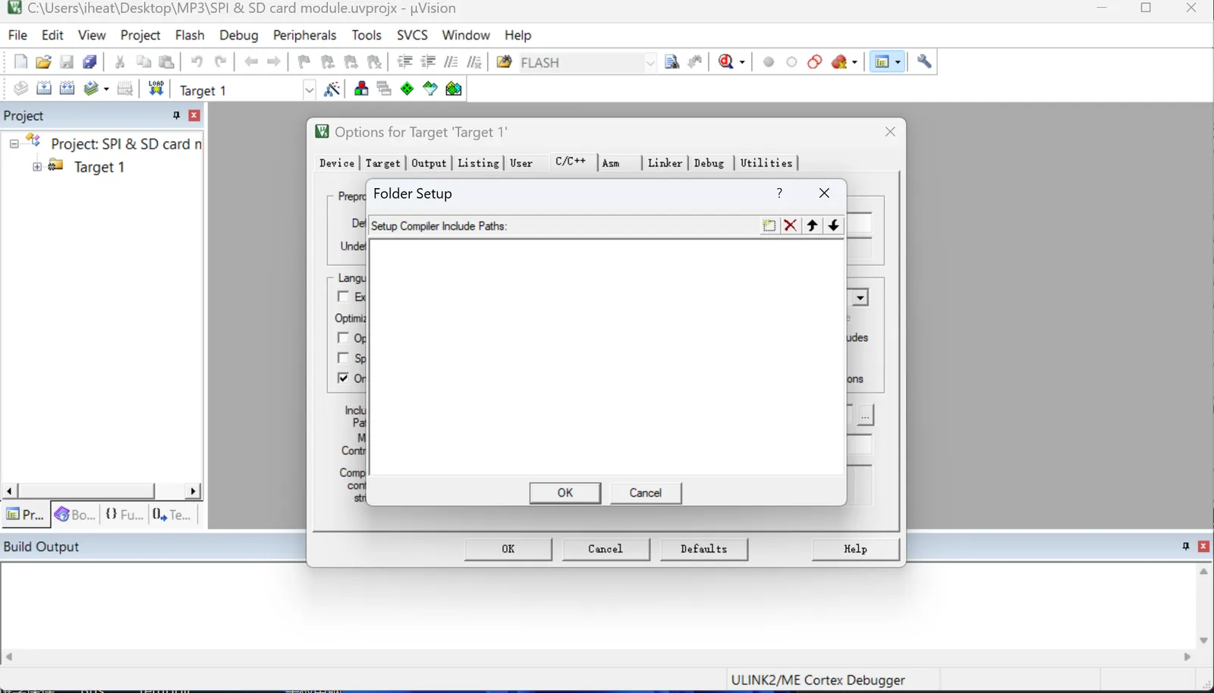This screenshot has width=1214, height=693.
Task: Open the window layout dropdown arrow
Action: (898, 62)
